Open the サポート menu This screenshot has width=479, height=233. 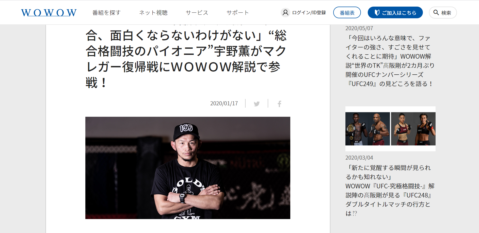coord(238,12)
